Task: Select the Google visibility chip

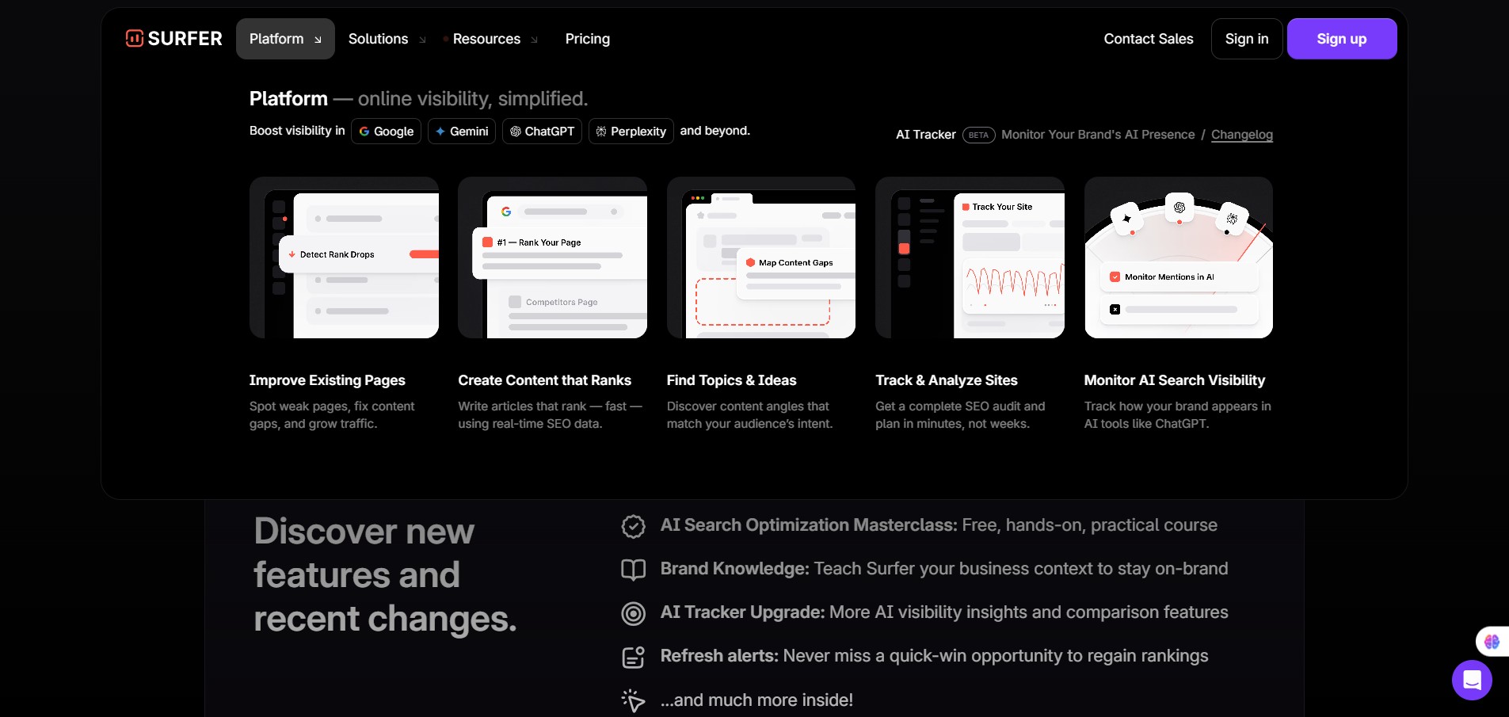Action: pyautogui.click(x=386, y=131)
